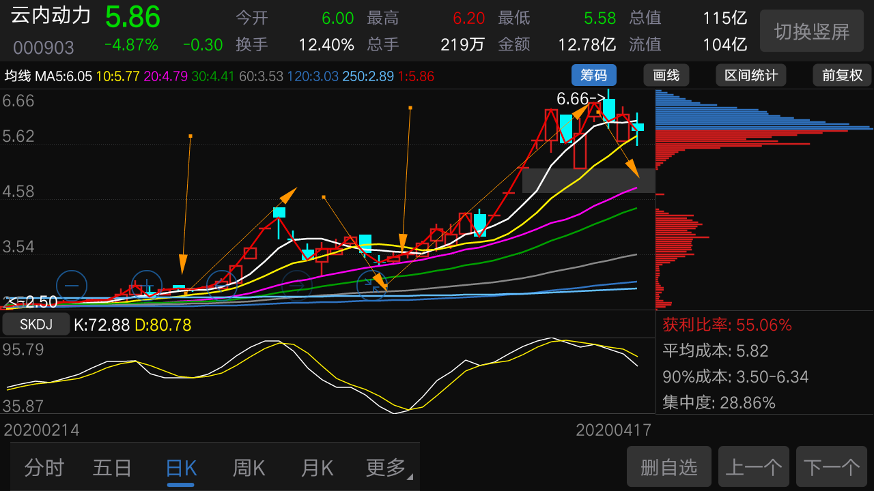
Task: Toggle the 筹码 chip distribution view
Action: [594, 75]
